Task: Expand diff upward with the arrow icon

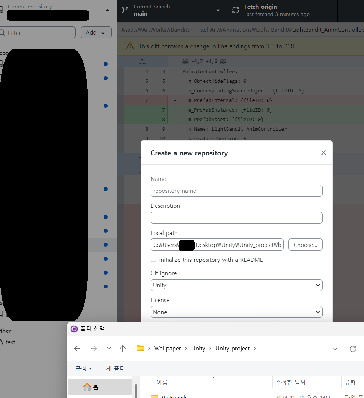Action: (142, 61)
